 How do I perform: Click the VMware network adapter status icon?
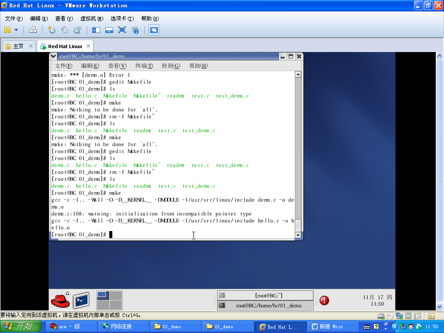point(399,316)
